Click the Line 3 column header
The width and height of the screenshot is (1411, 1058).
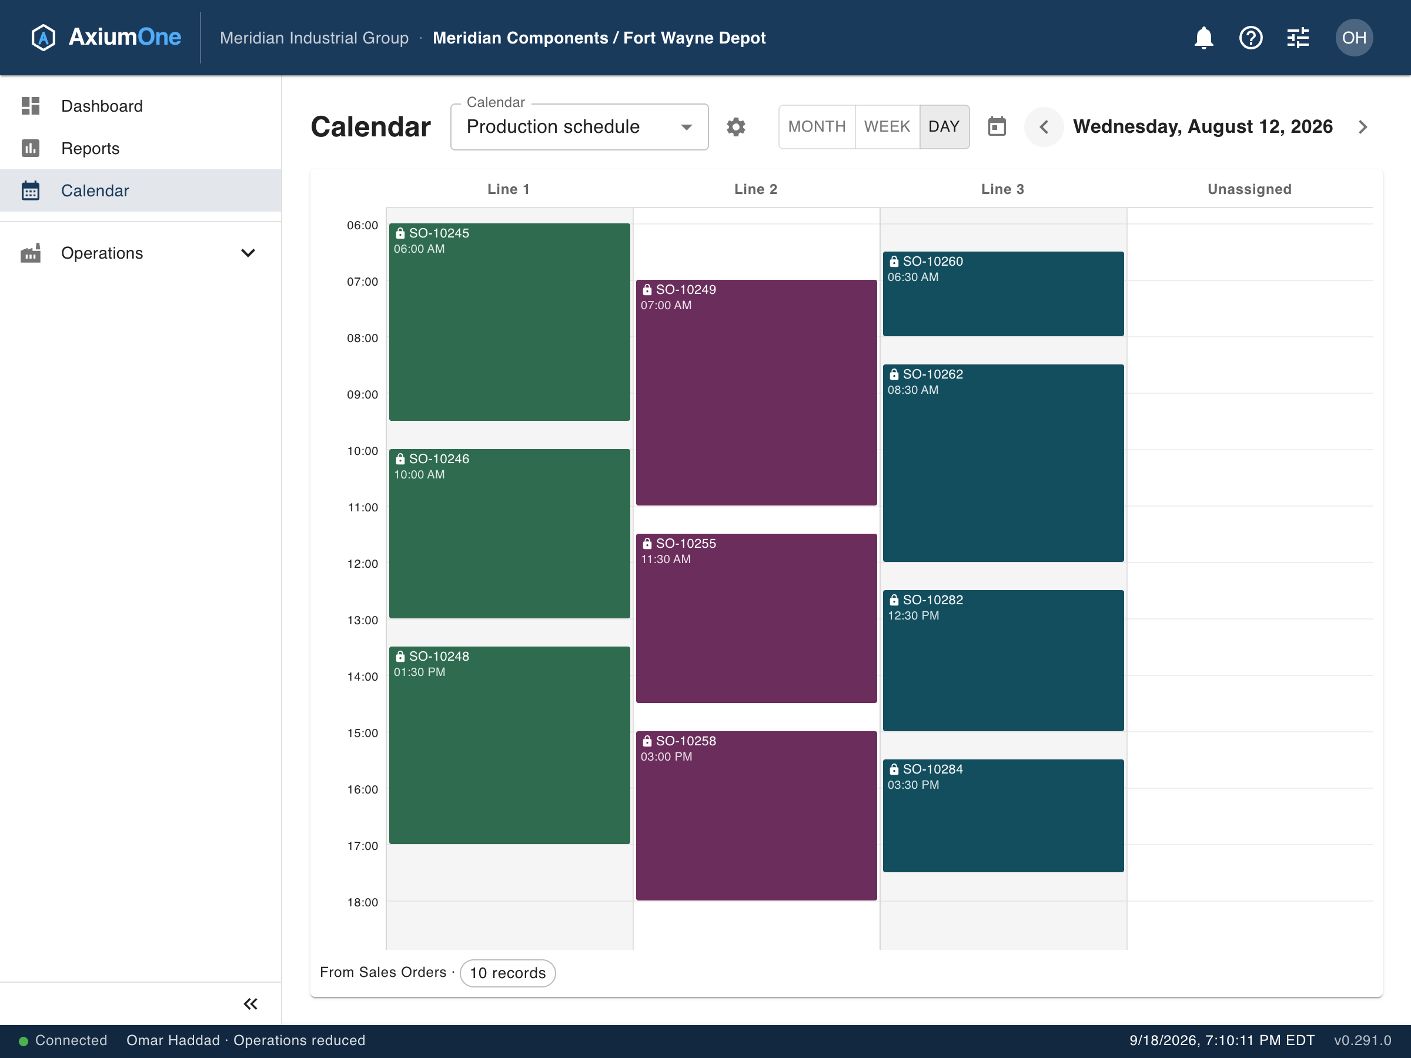(x=1003, y=189)
